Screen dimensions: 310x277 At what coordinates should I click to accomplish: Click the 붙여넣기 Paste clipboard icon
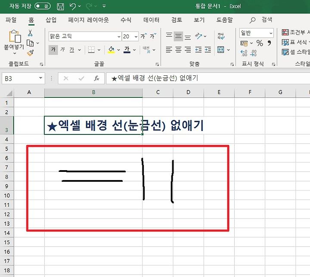[x=15, y=36]
